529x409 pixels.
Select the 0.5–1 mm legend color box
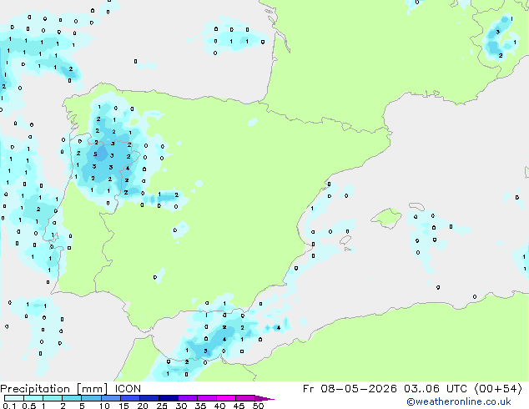tap(33, 398)
